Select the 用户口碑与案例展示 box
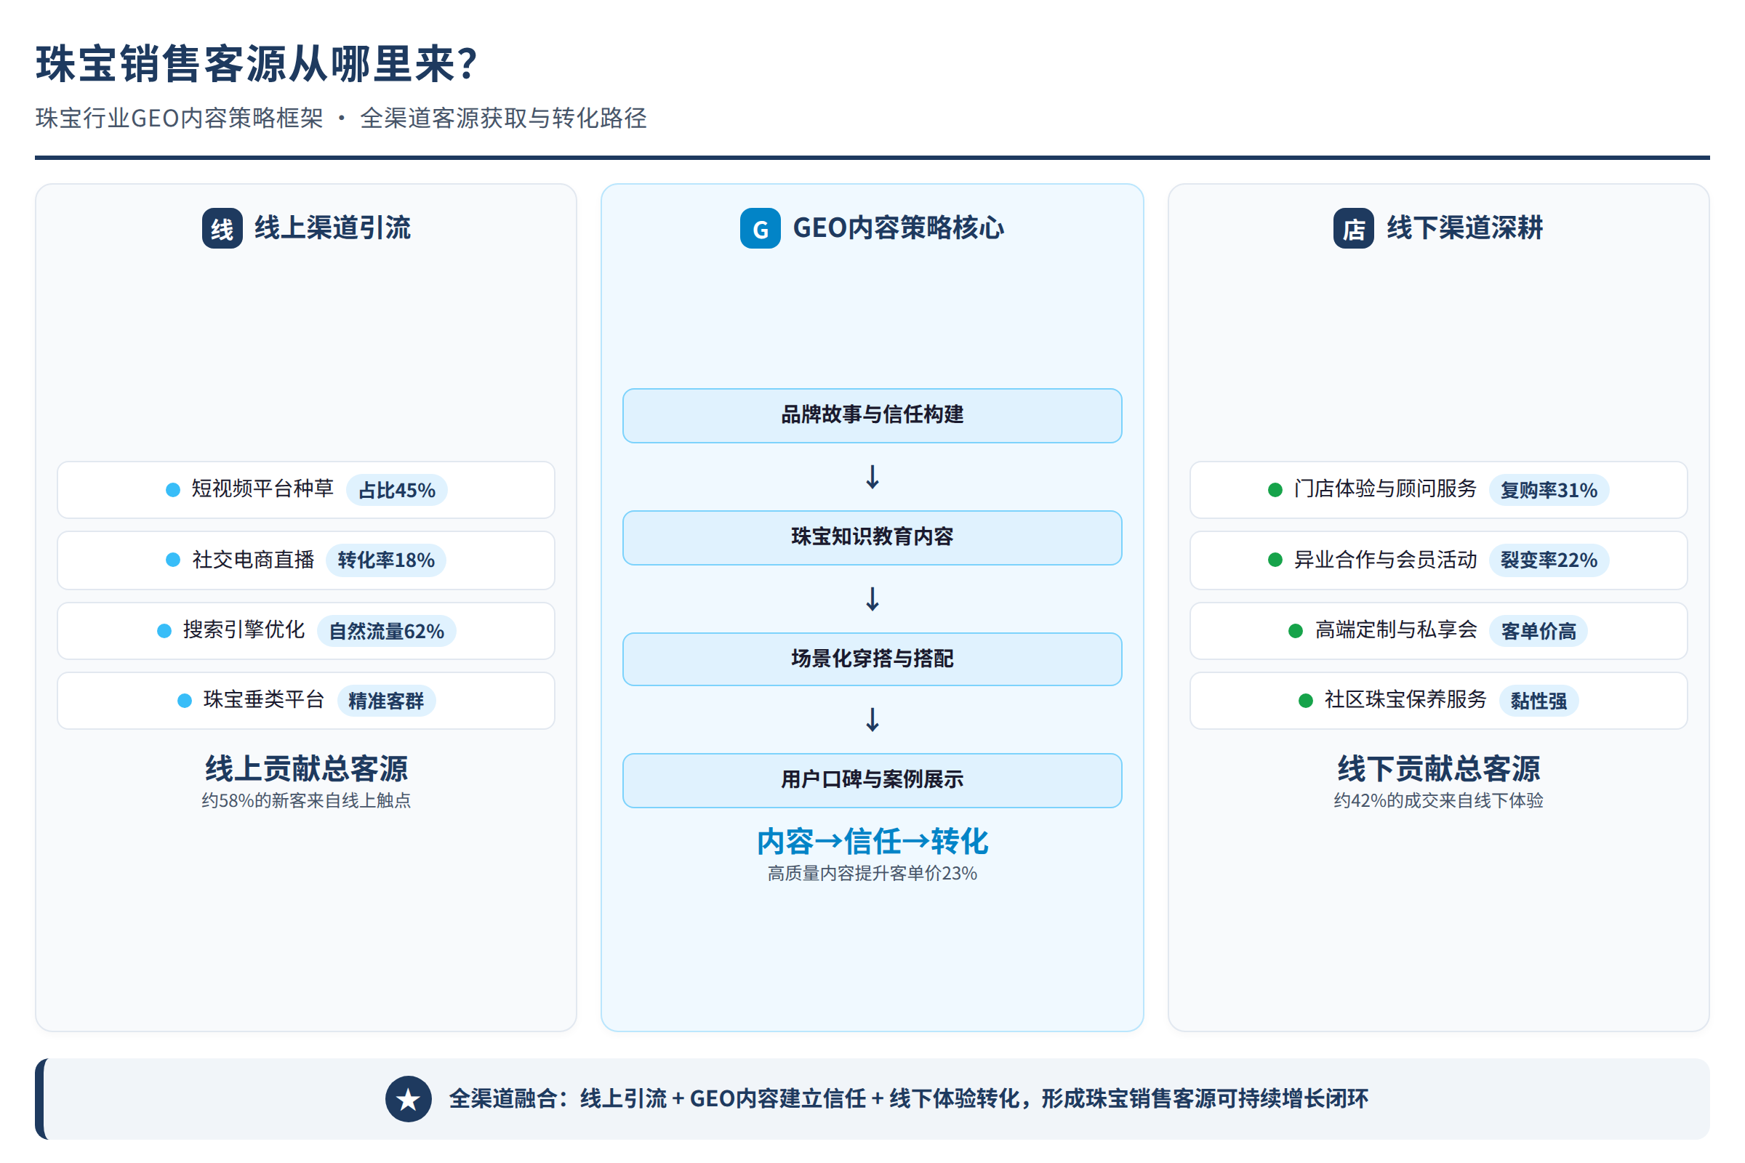 pyautogui.click(x=872, y=780)
